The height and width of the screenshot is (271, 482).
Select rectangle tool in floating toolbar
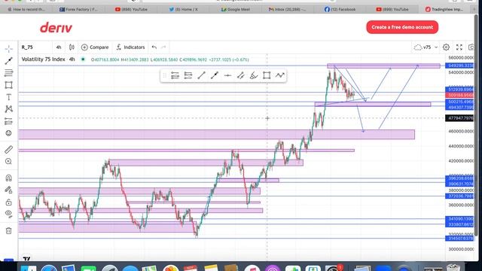tap(267, 75)
